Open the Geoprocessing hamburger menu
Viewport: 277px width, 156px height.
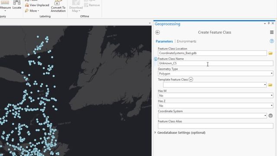point(272,32)
